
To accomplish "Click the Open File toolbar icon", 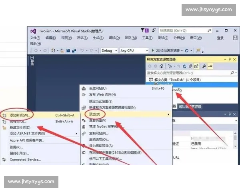I will tap(62, 50).
